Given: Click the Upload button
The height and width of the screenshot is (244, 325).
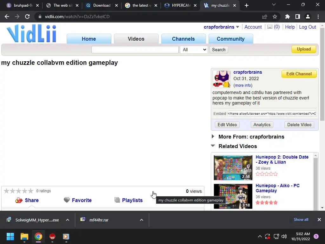Looking at the screenshot, I should point(304,49).
